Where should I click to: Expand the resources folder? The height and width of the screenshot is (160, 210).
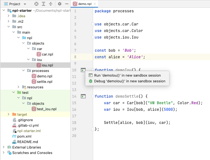[19, 87]
